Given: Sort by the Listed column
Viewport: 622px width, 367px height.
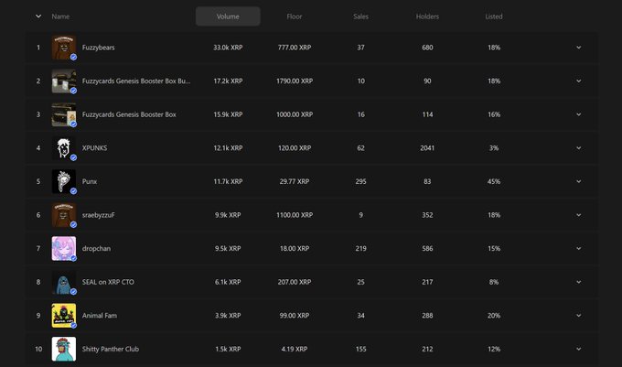Looking at the screenshot, I should click(x=494, y=16).
